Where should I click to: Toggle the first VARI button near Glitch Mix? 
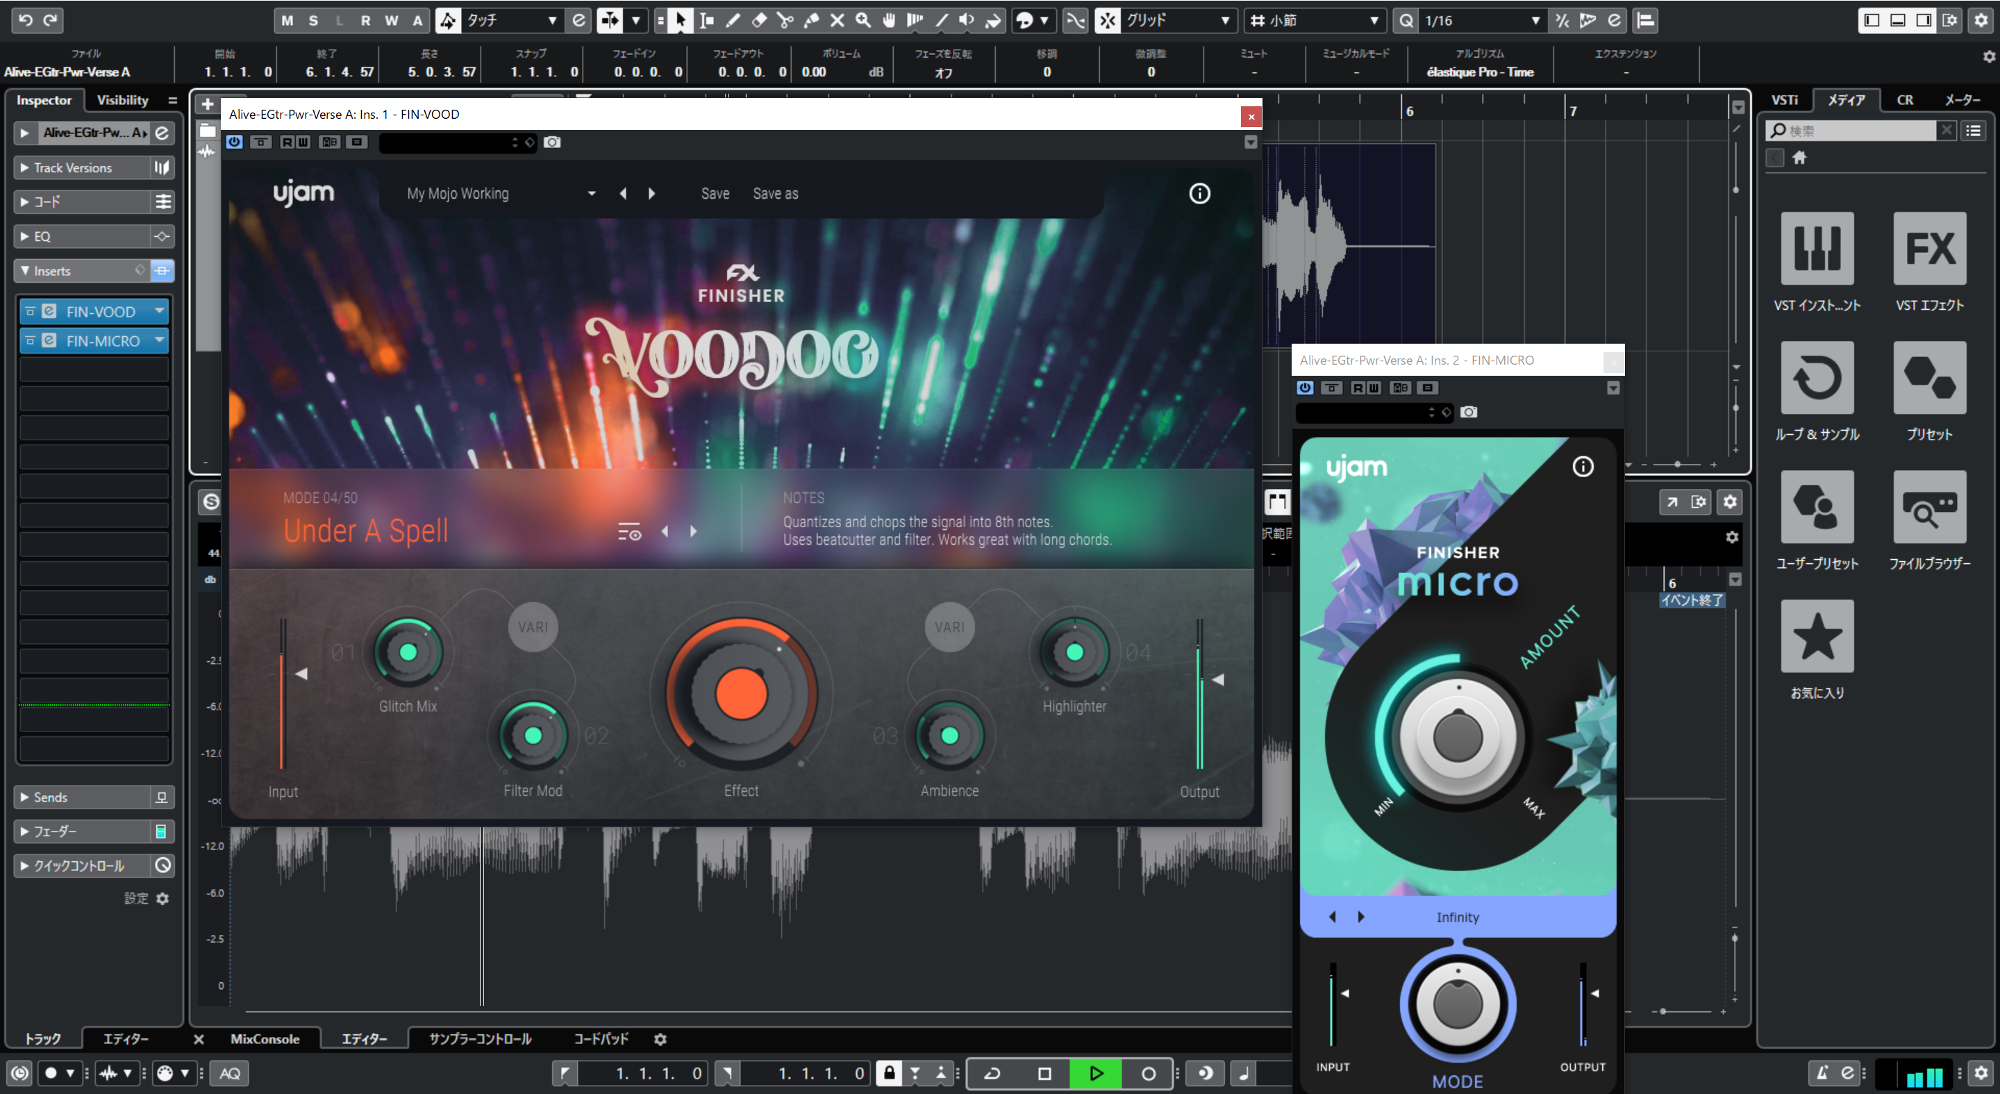(533, 627)
